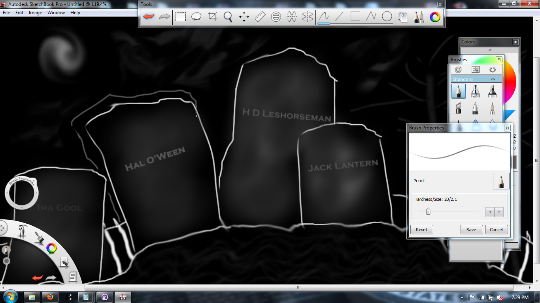Click the Reset button
The width and height of the screenshot is (540, 303).
click(421, 230)
